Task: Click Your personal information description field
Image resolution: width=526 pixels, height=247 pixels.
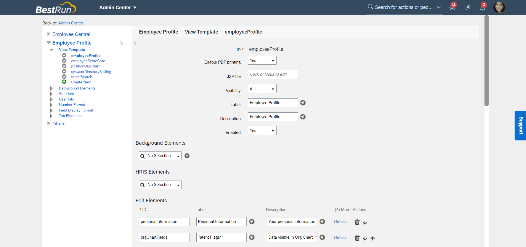Action: (x=292, y=221)
